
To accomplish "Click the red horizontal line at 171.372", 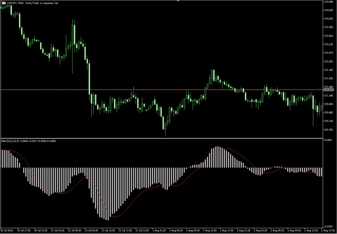I will pyautogui.click(x=165, y=89).
